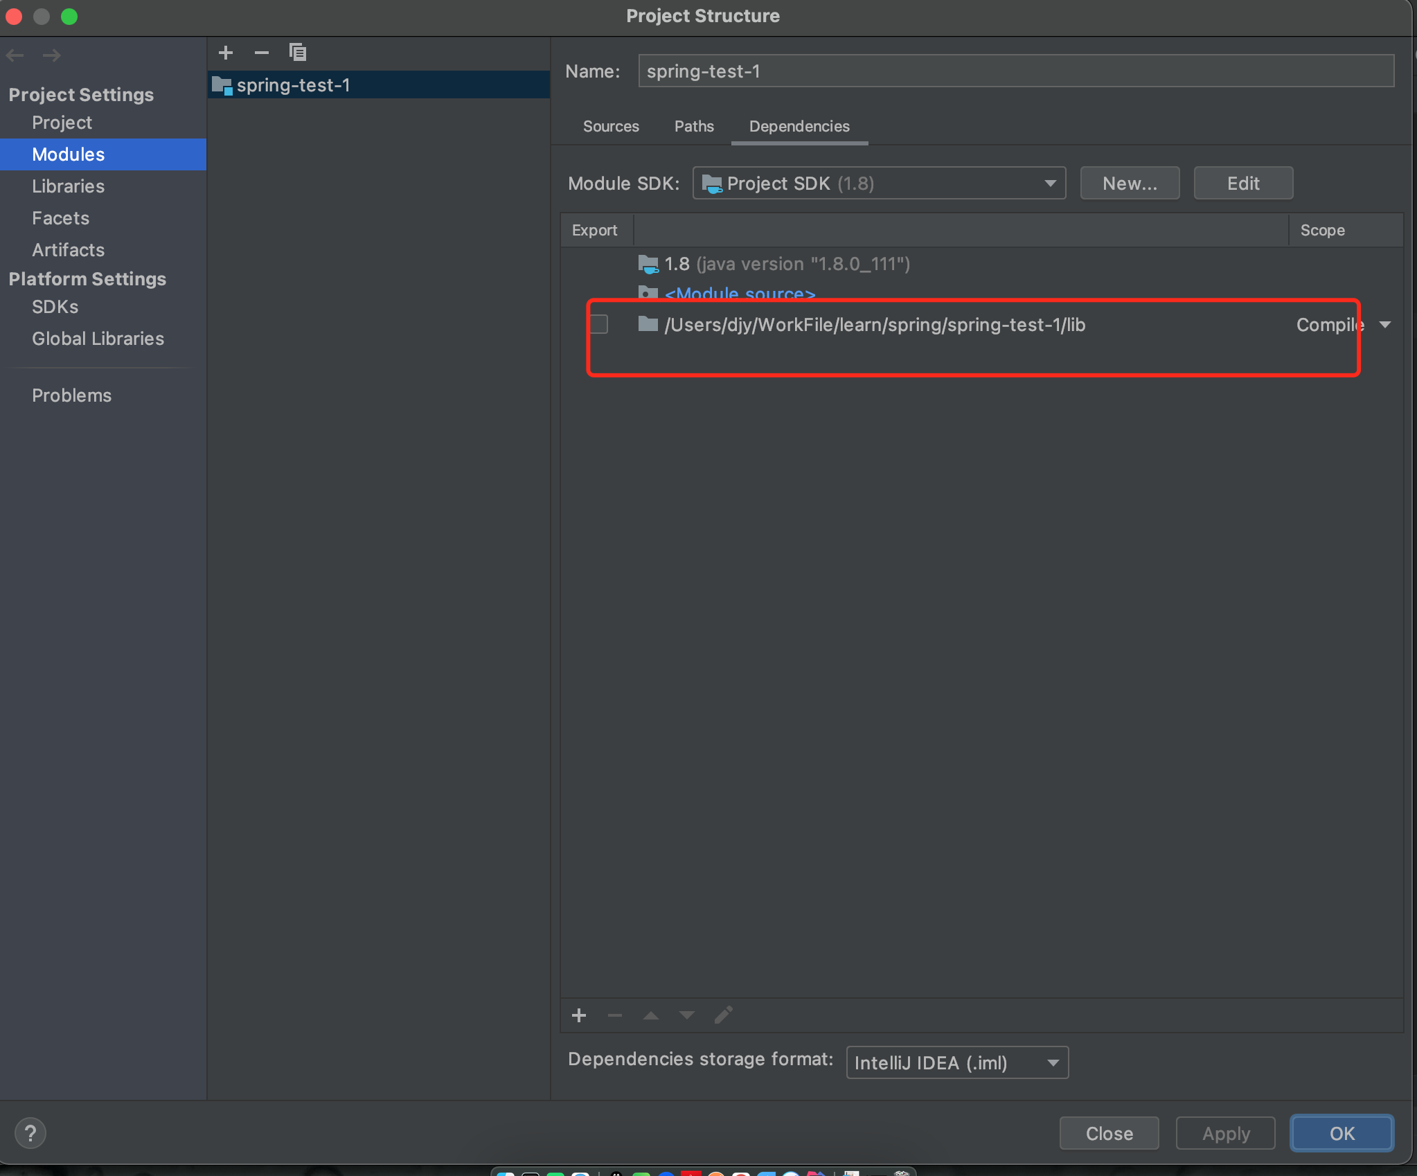Select the /Users/djy/.../lib dependency path
The height and width of the screenshot is (1176, 1417).
(875, 325)
